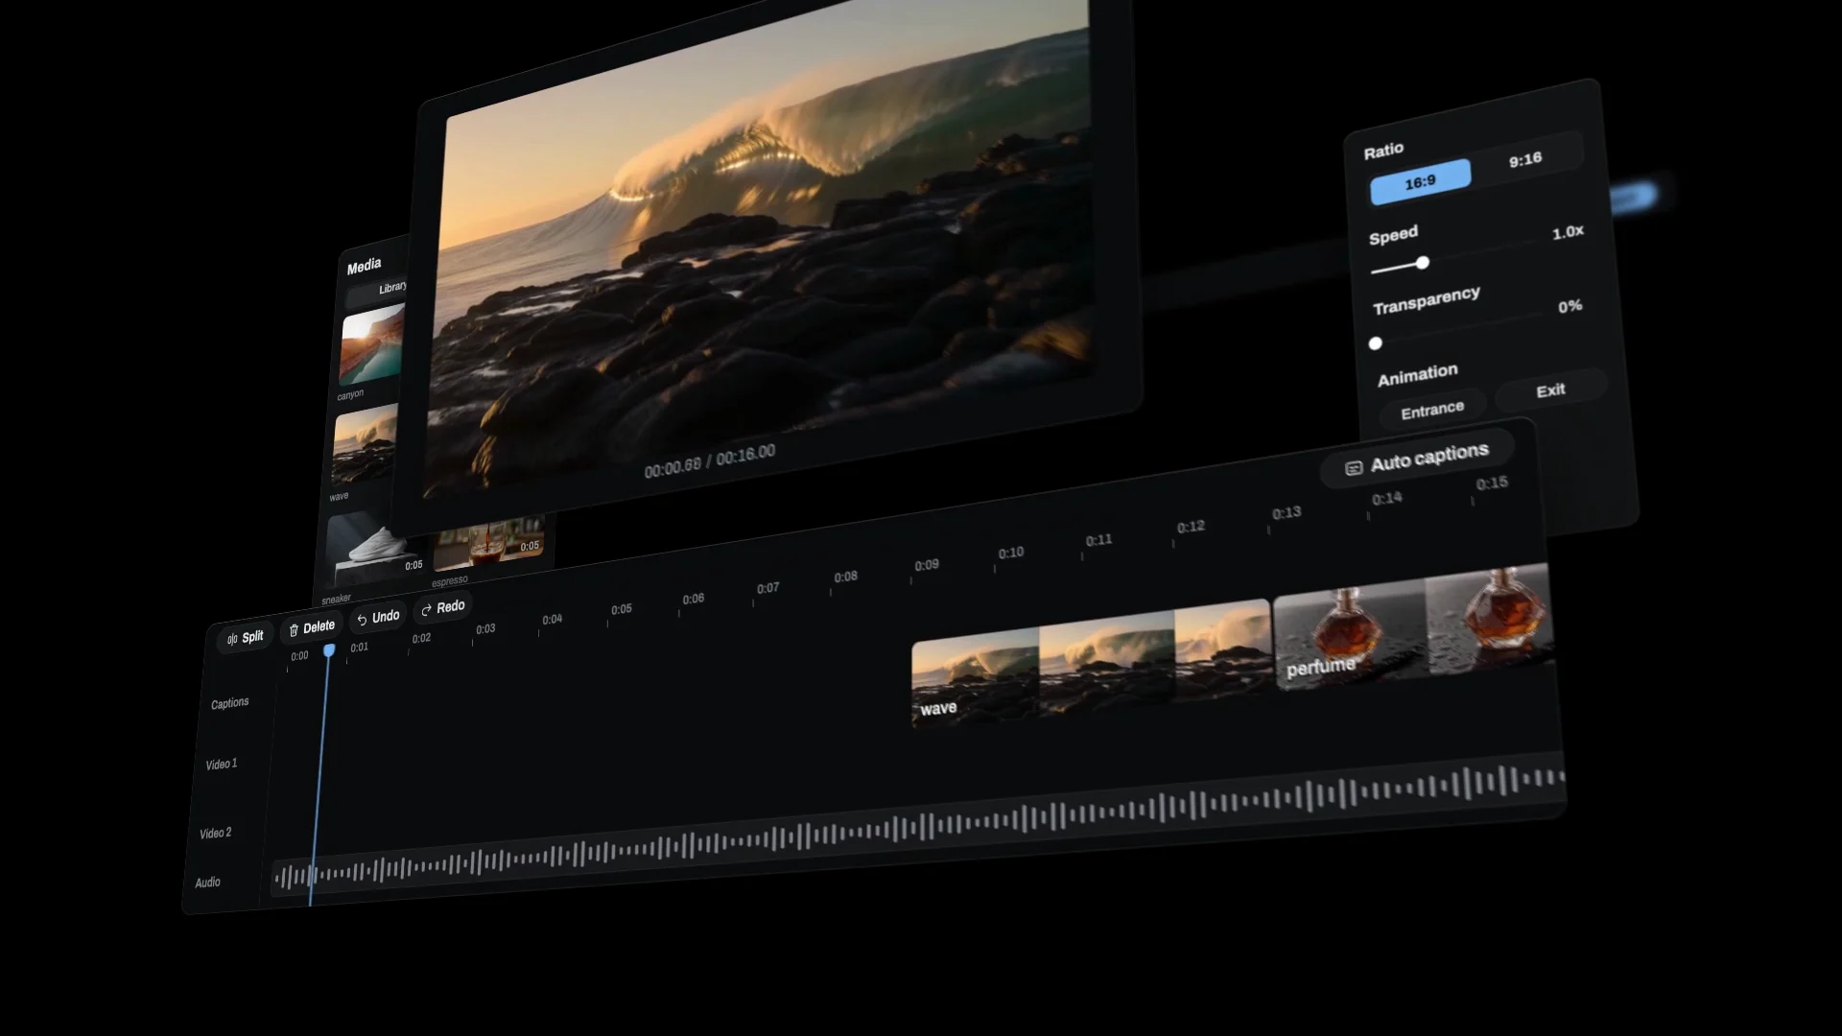Select the canyon media thumbnail

[372, 345]
